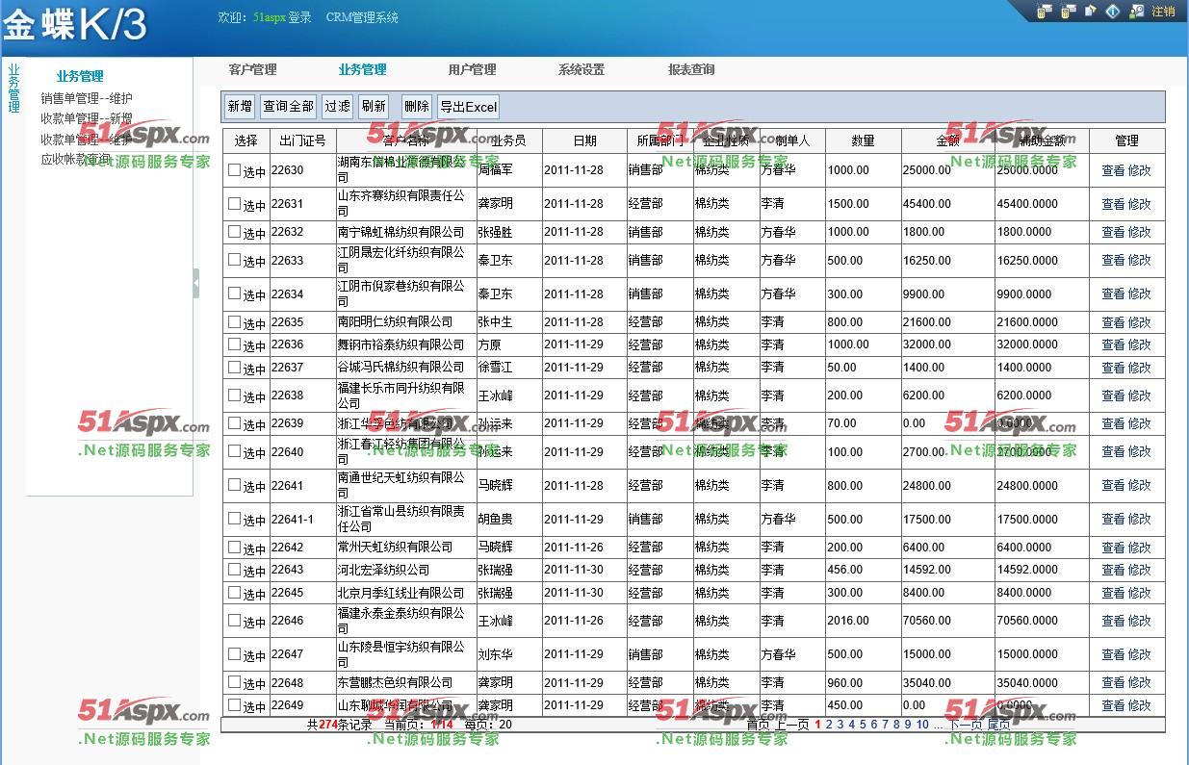Select the checkbox in row 22646

coord(234,621)
